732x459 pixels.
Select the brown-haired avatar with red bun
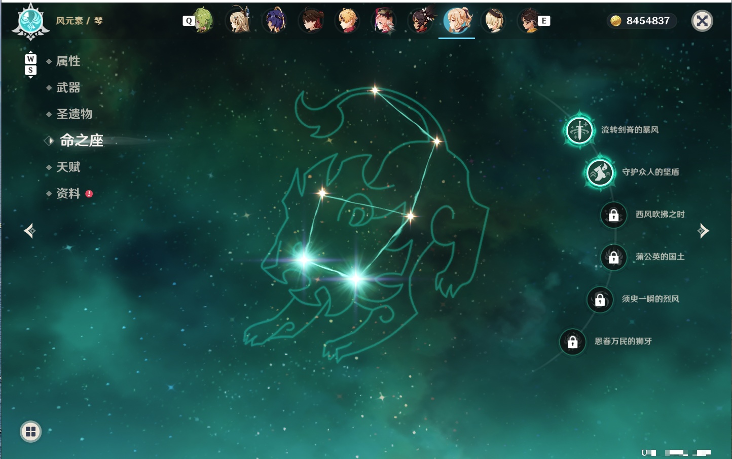(311, 20)
